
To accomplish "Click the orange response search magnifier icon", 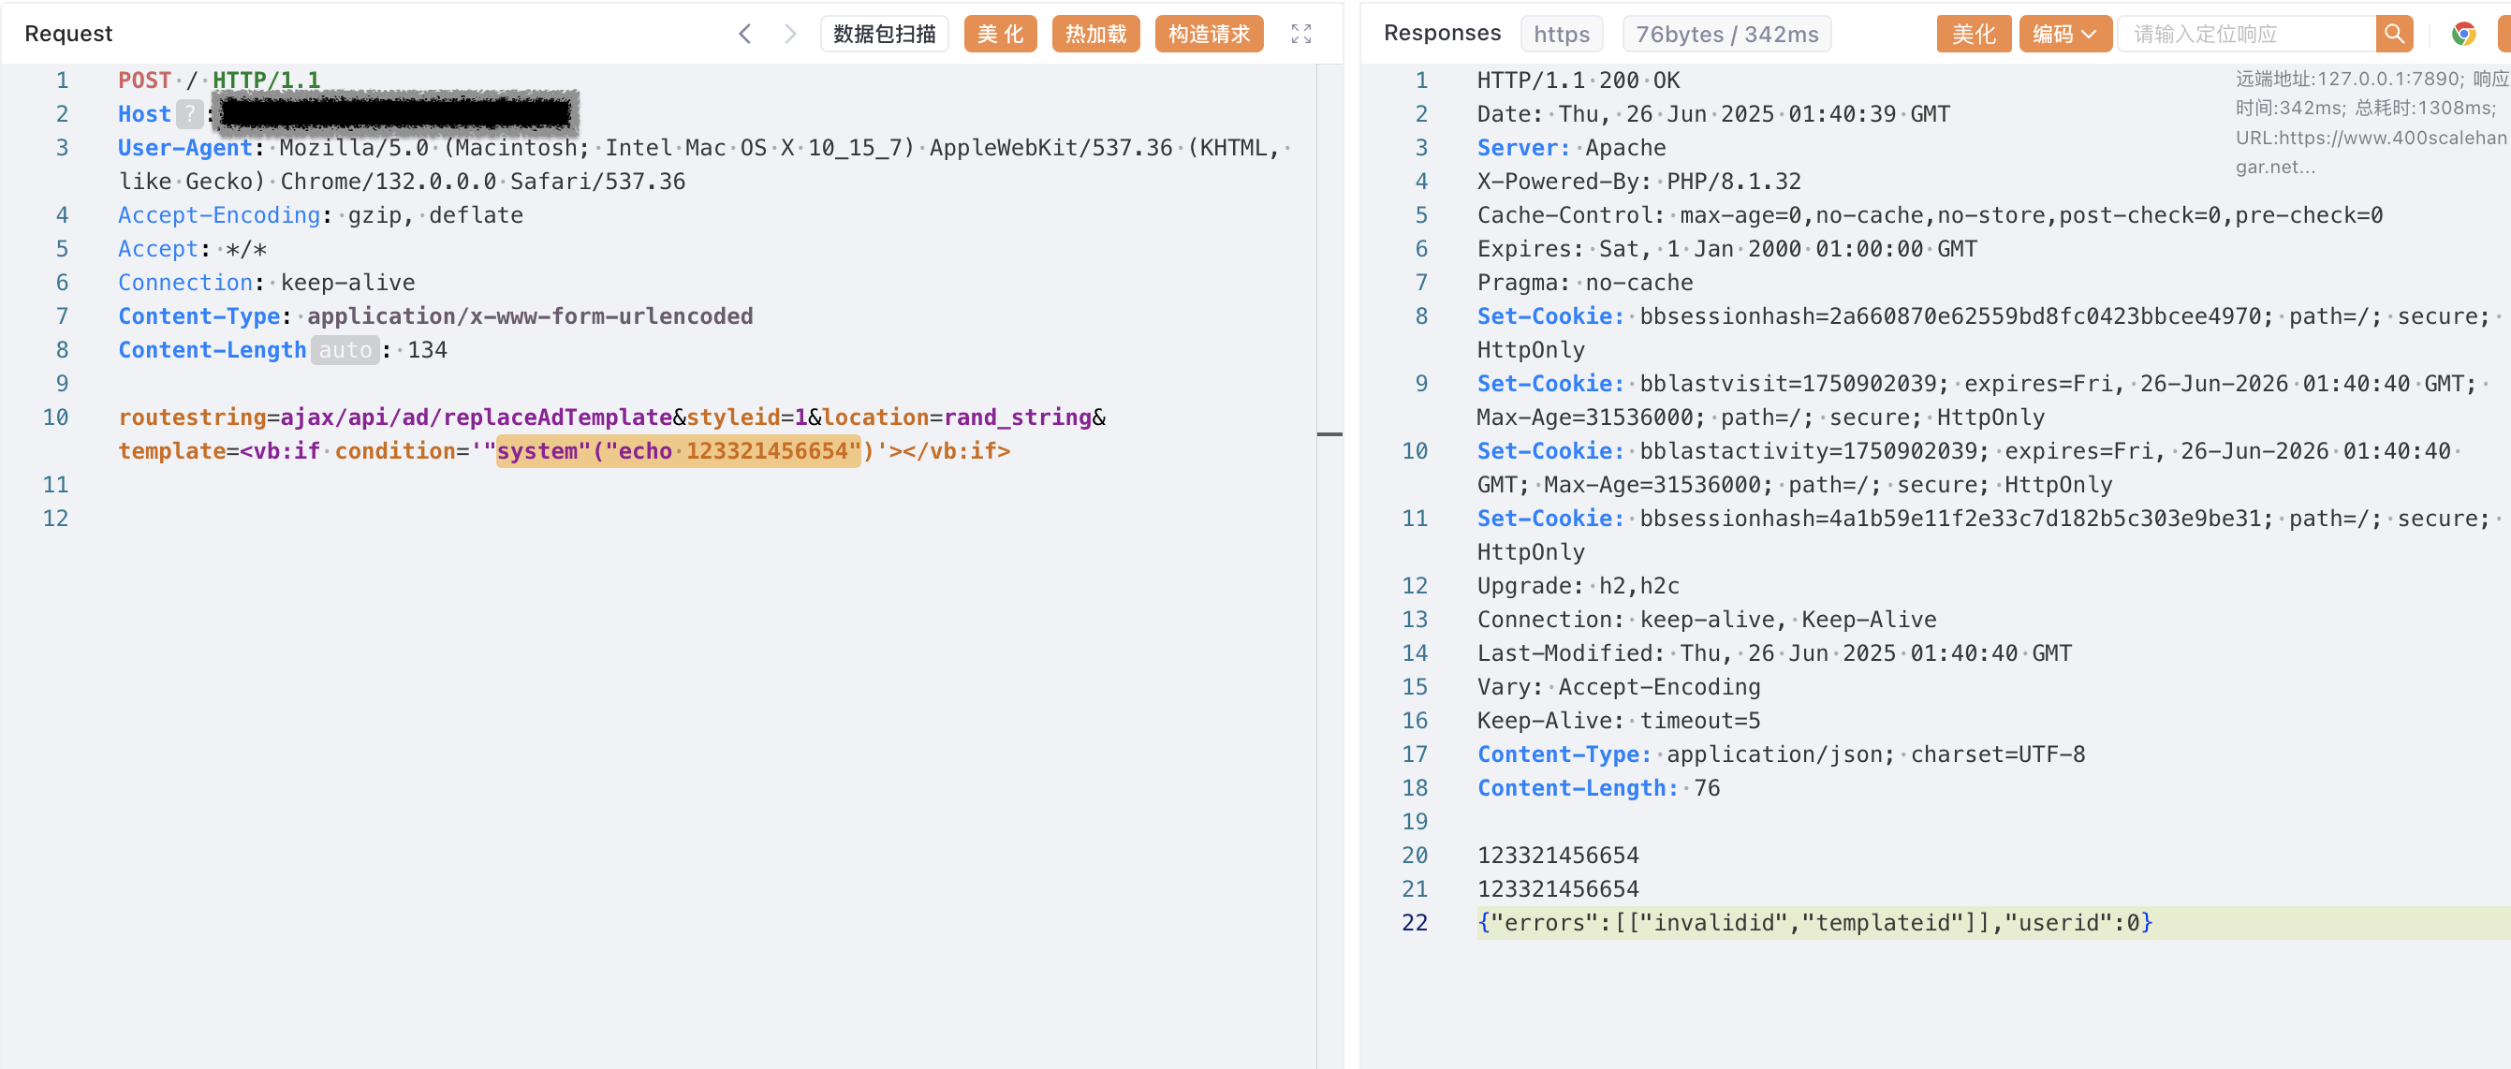I will tap(2393, 34).
